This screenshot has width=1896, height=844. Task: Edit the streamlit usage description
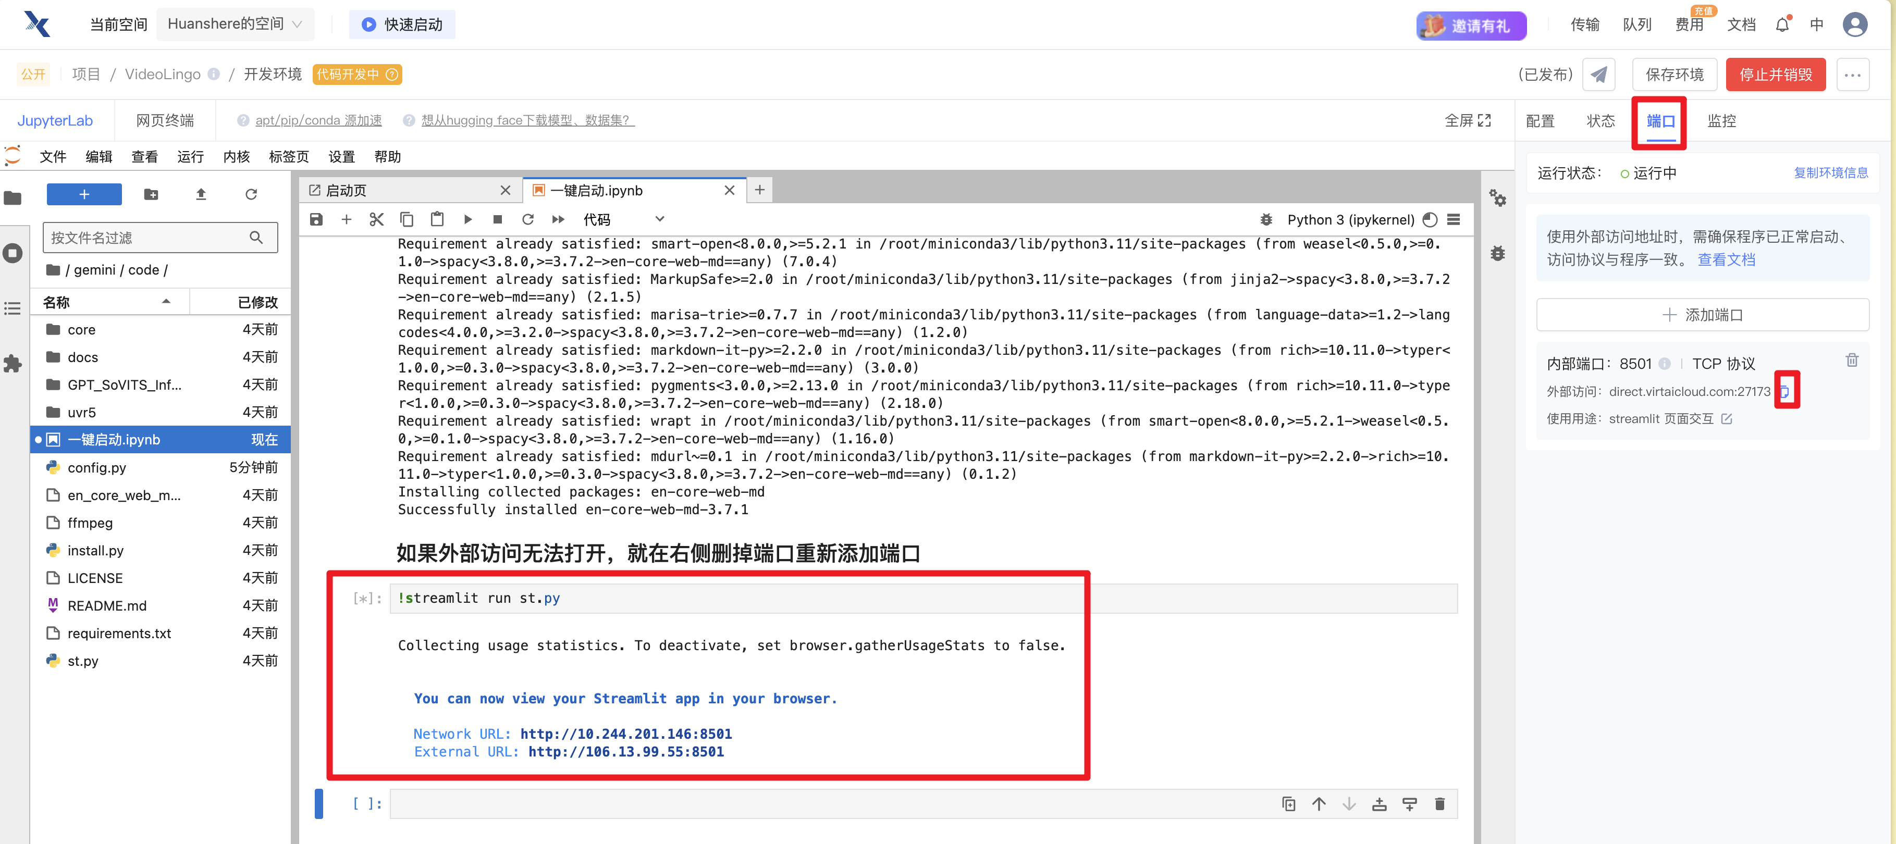coord(1727,419)
